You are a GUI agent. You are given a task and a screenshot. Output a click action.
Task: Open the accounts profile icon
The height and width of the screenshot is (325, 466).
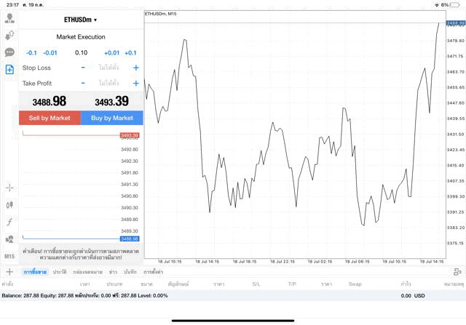pos(9,17)
